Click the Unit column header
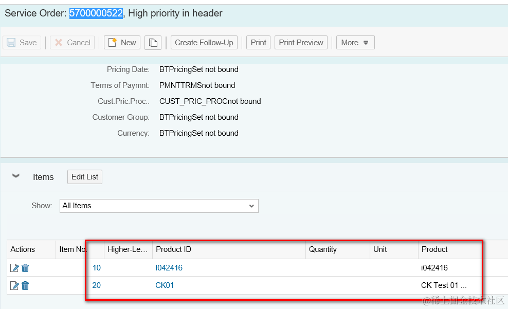This screenshot has width=508, height=309. 394,249
